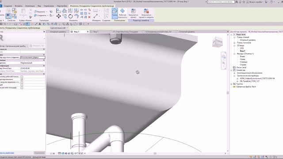Open the Manage ribbon tab
The width and height of the screenshot is (283, 159).
click(x=49, y=6)
